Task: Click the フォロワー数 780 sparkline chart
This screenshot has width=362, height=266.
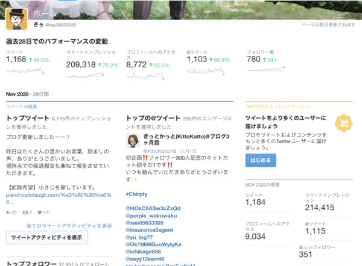Action: pyautogui.click(x=265, y=69)
